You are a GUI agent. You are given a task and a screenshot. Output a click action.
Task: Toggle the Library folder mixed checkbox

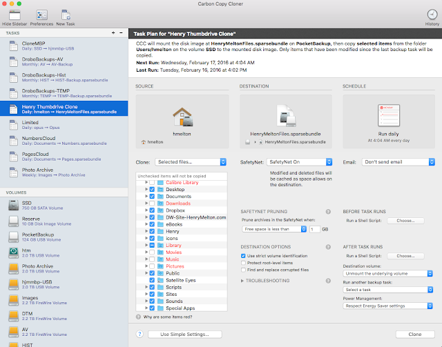point(152,245)
